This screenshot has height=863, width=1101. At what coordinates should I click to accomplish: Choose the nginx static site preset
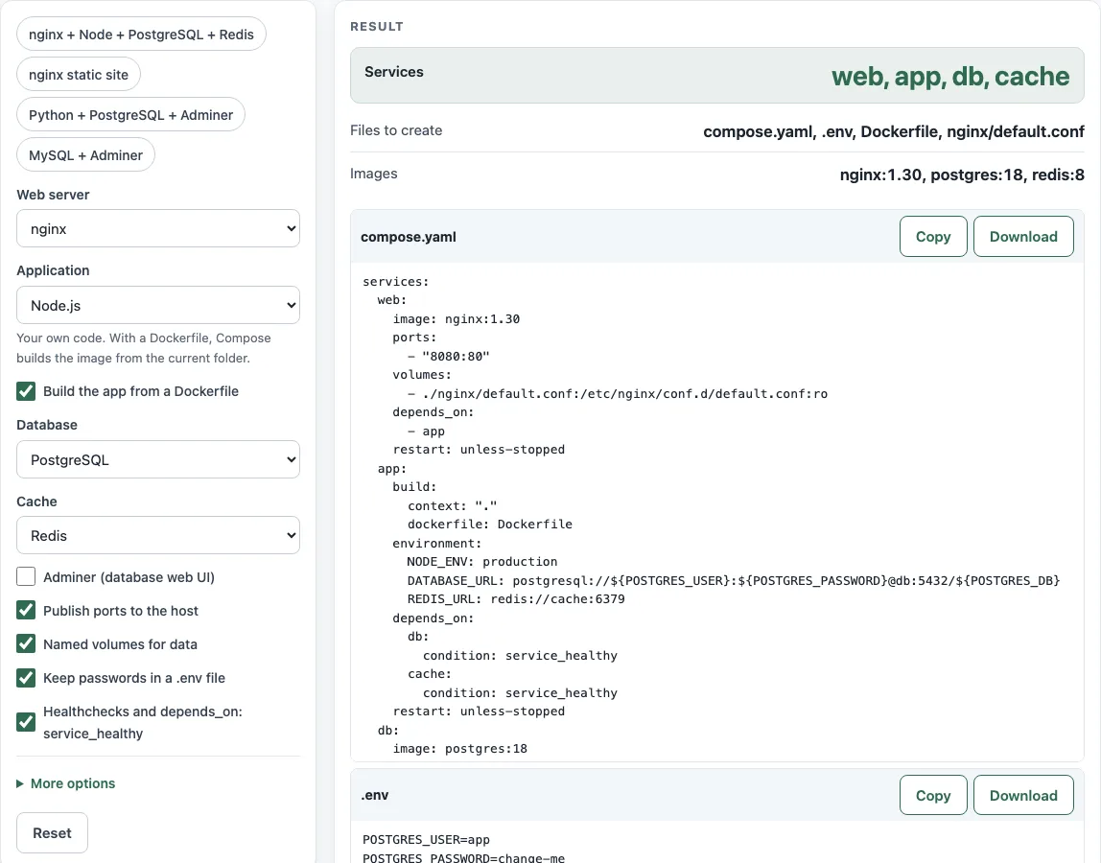[79, 75]
